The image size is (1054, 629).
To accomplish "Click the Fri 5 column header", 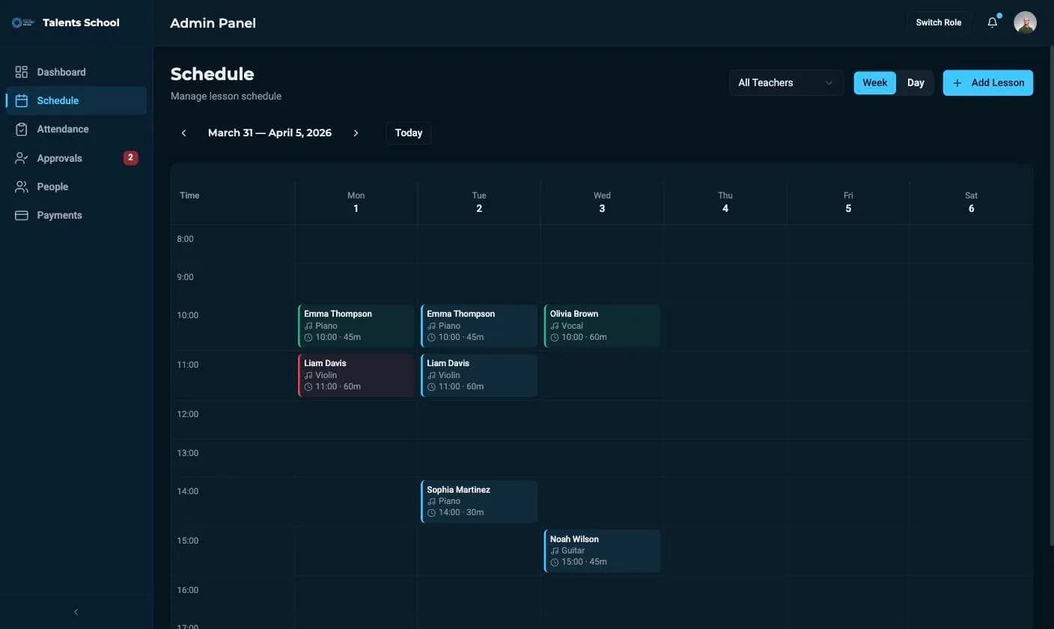I will (848, 202).
